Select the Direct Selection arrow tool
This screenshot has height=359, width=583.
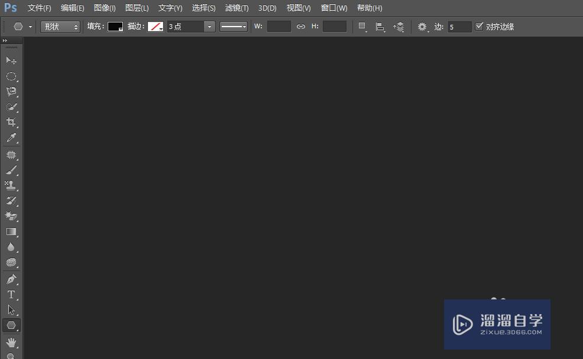[x=11, y=310]
